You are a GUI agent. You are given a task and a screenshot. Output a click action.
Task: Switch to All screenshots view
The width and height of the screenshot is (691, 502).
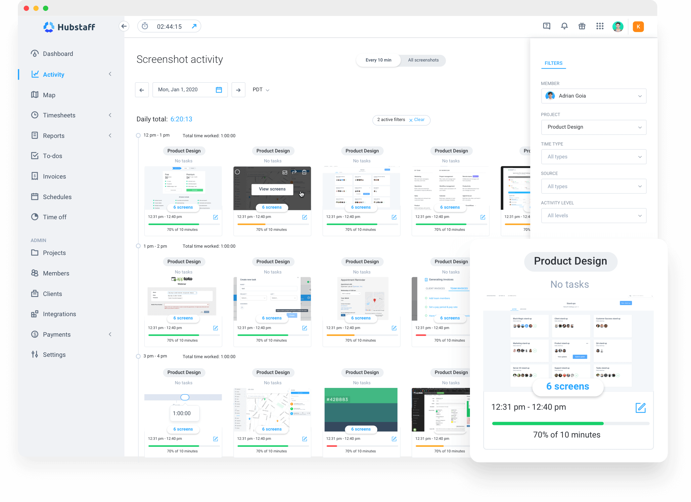pos(423,60)
